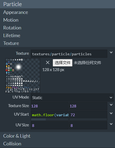Focus the first Texture Size 128 field

(x=50, y=106)
